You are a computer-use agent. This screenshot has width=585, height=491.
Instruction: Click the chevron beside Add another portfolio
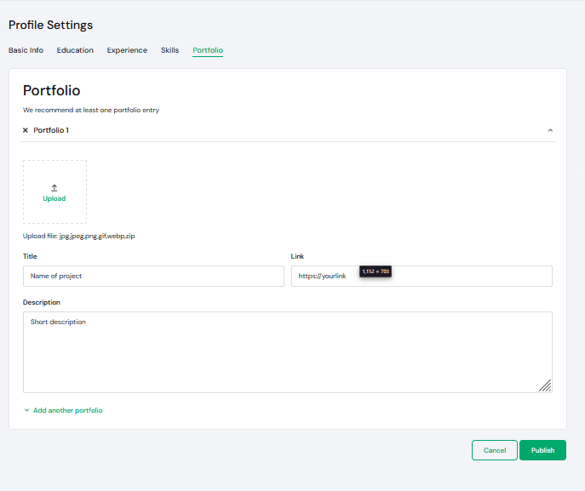27,410
